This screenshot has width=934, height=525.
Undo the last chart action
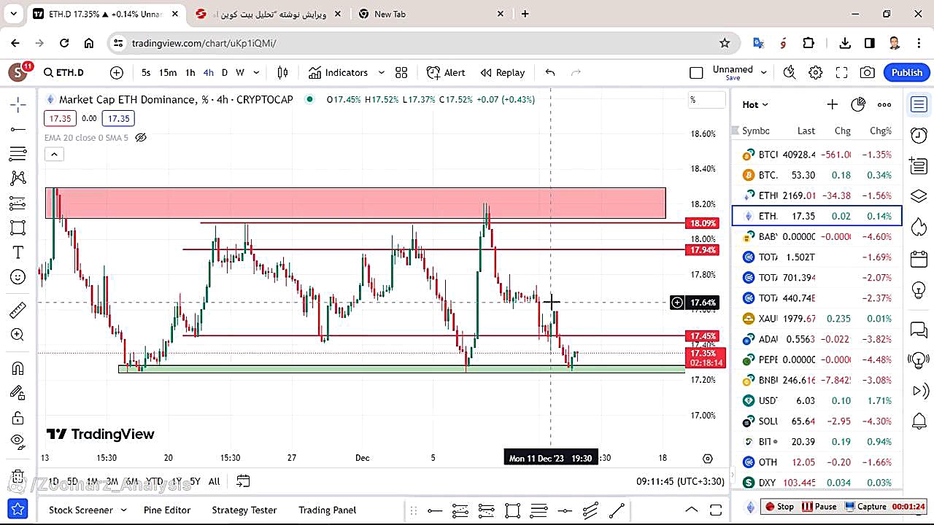550,72
